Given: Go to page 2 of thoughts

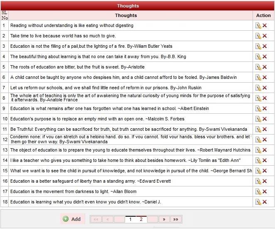Looking at the screenshot, I should pyautogui.click(x=141, y=219).
